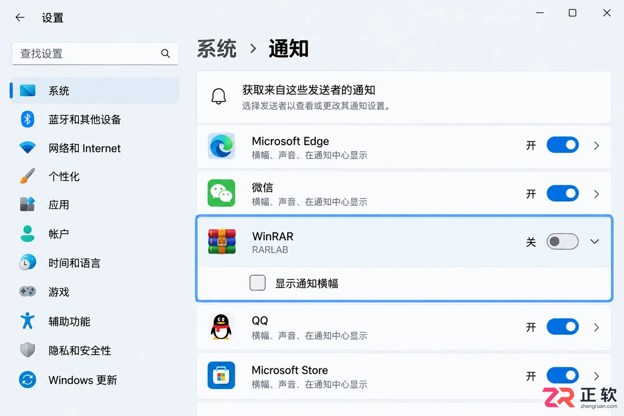Click the Microsoft Store app icon
This screenshot has height=416, width=624.
[221, 375]
